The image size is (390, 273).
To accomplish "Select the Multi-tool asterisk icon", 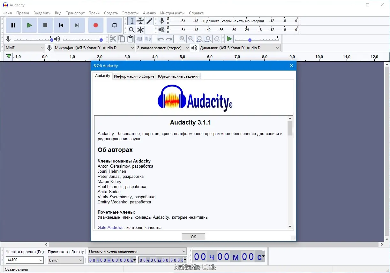I will pyautogui.click(x=140, y=30).
